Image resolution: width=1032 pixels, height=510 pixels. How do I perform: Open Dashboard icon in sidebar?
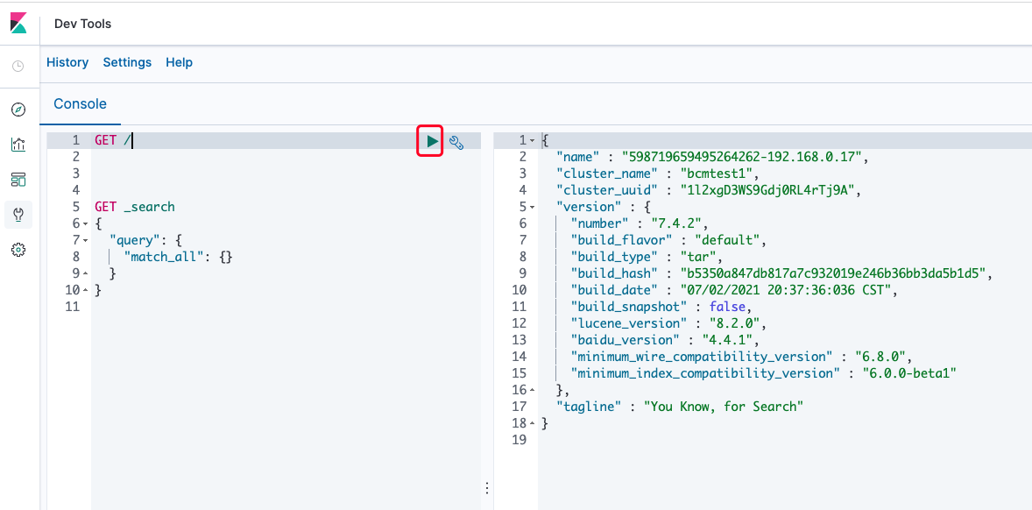click(x=18, y=180)
